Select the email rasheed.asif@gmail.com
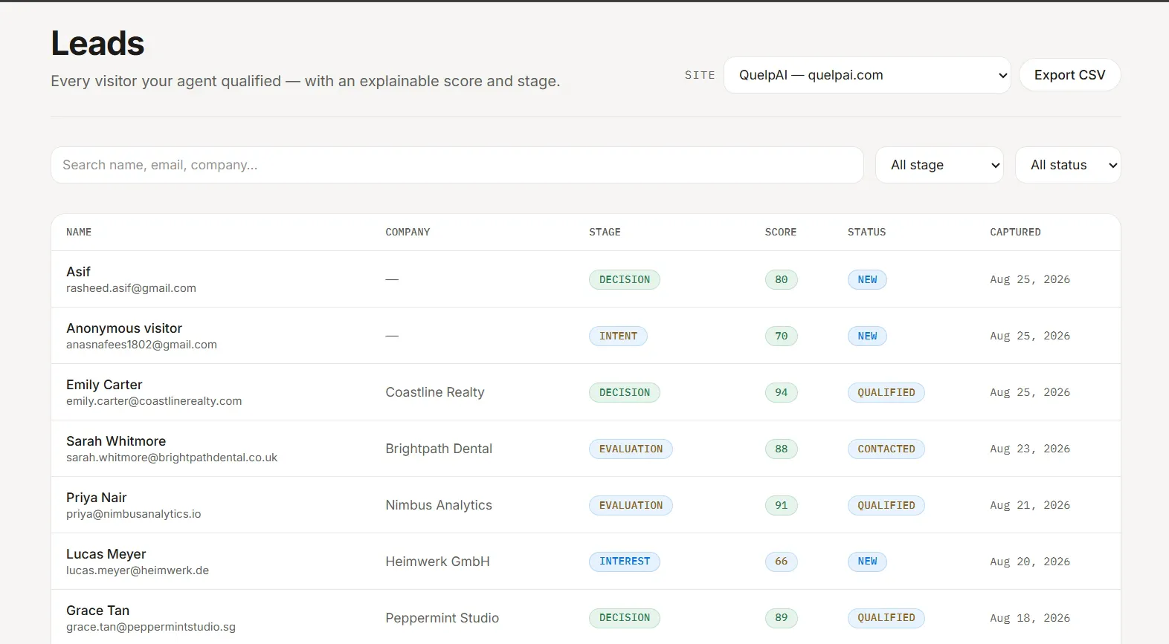 point(131,288)
